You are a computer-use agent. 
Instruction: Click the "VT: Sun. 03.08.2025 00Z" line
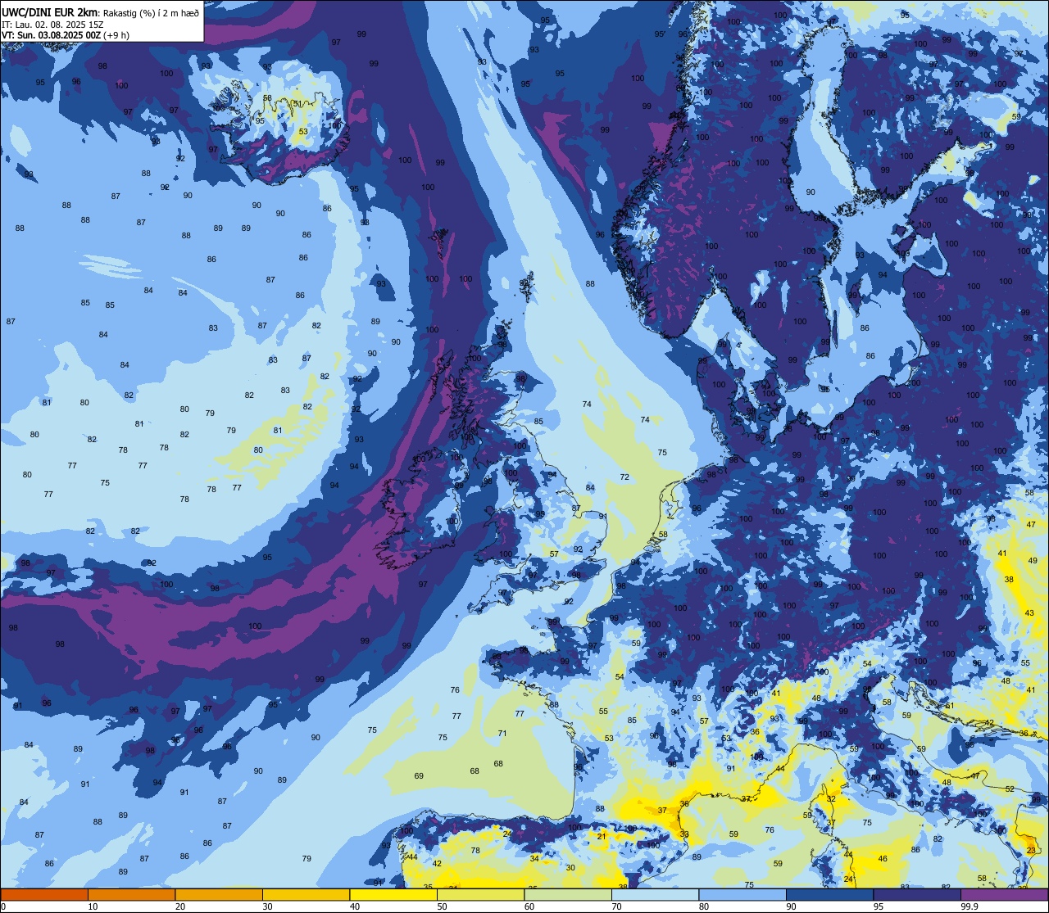coord(51,35)
